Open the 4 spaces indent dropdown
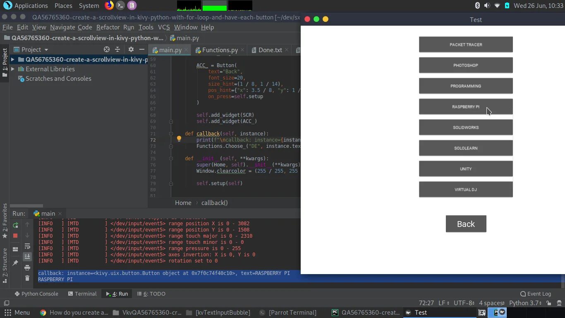Image resolution: width=565 pixels, height=318 pixels. coord(492,303)
